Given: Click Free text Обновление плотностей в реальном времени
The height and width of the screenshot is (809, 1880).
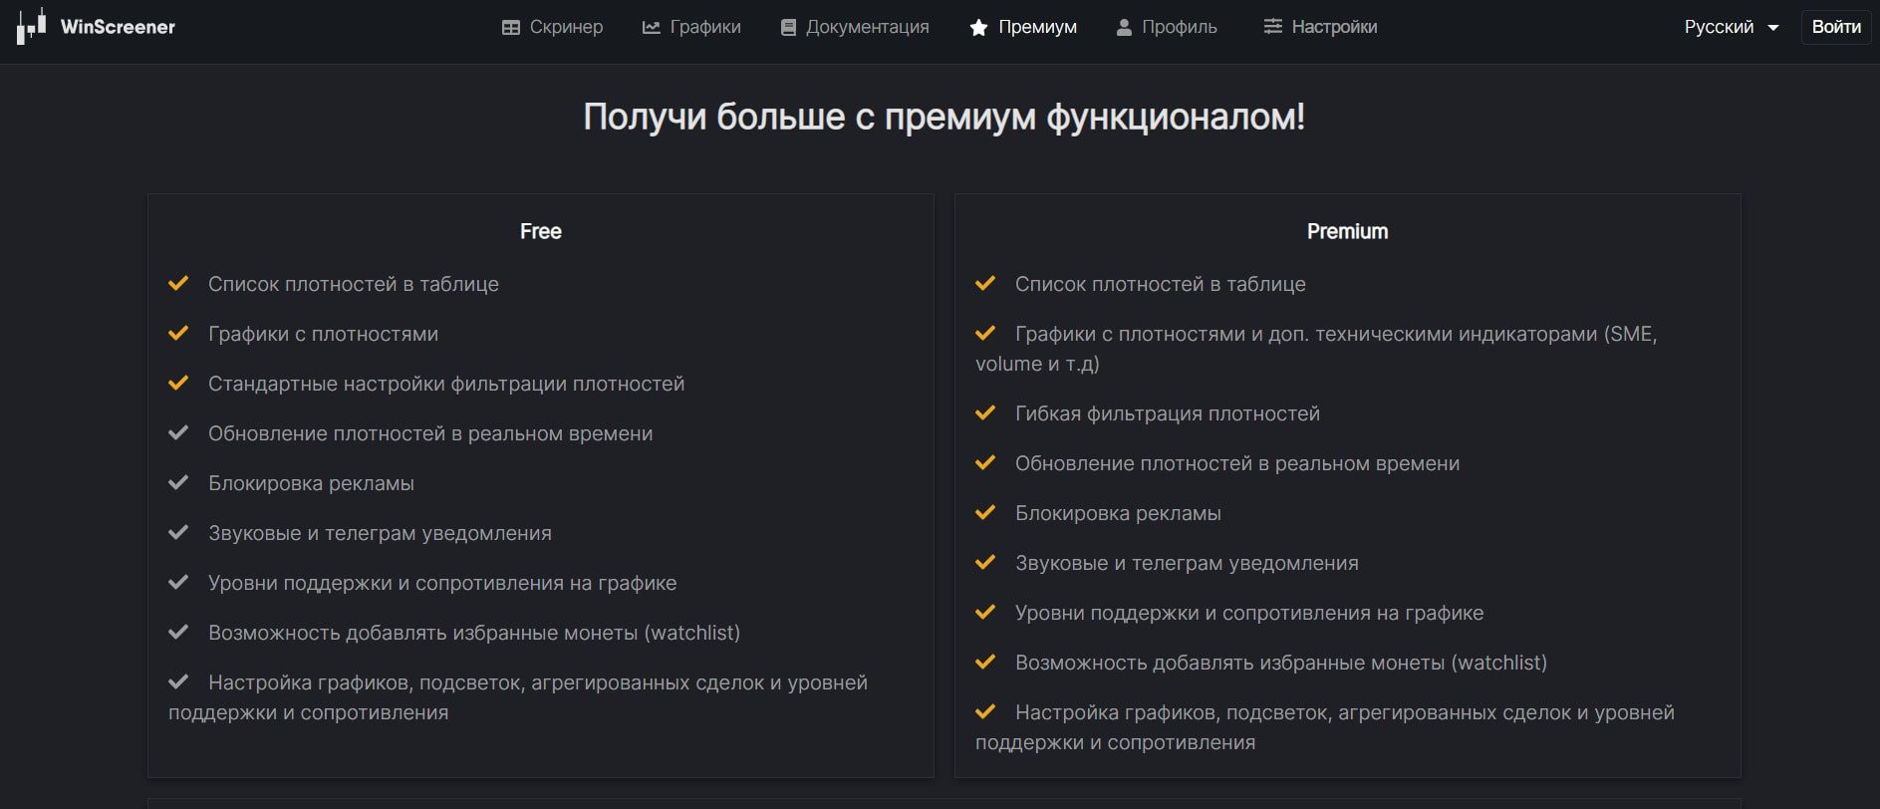Looking at the screenshot, I should (430, 433).
